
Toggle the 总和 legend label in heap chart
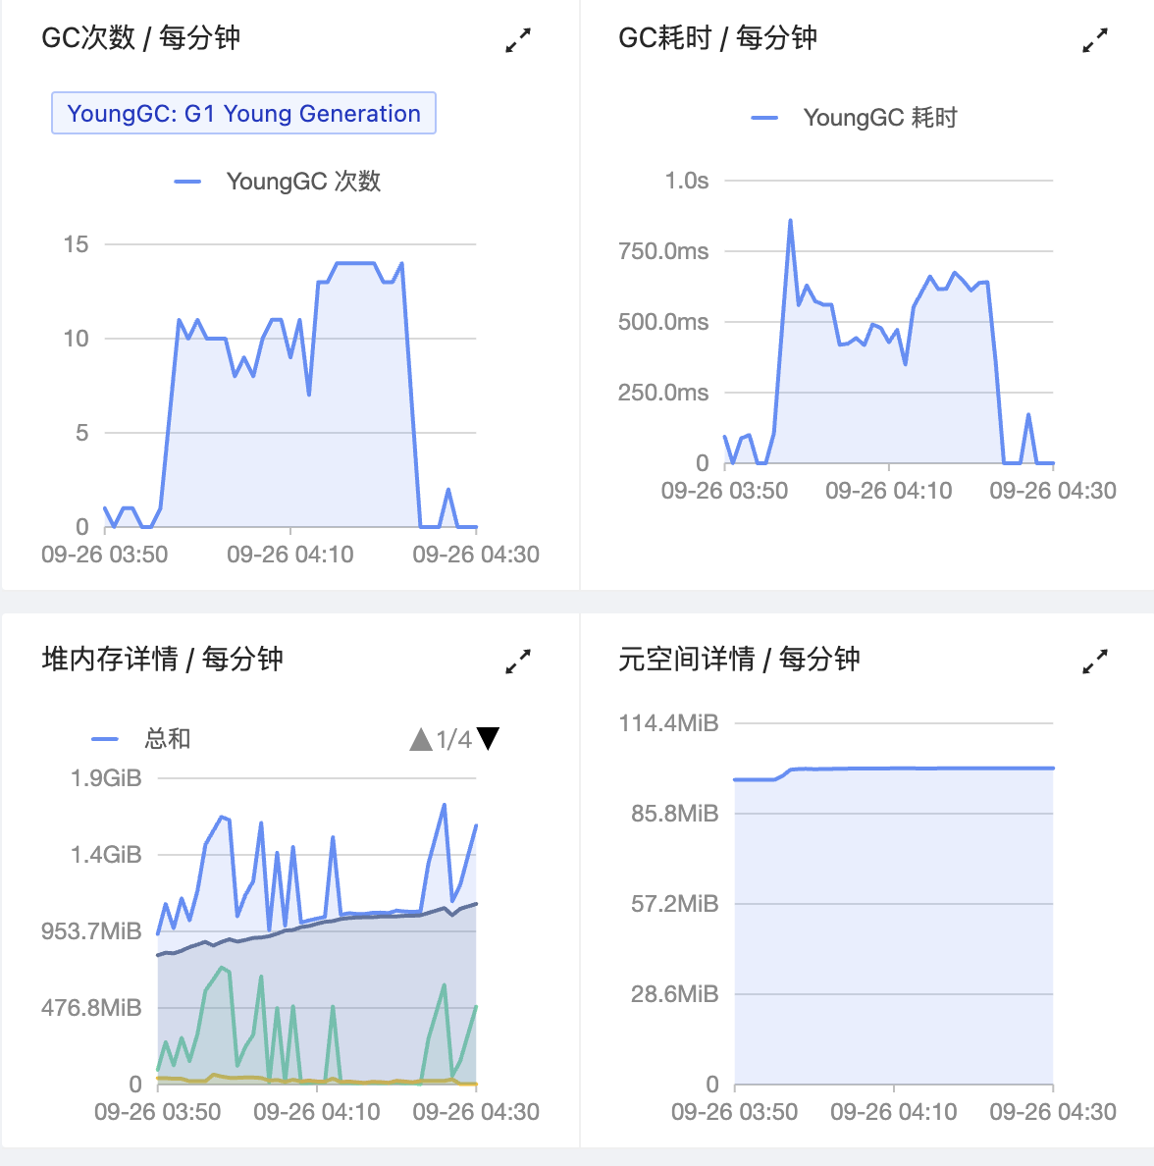point(168,739)
